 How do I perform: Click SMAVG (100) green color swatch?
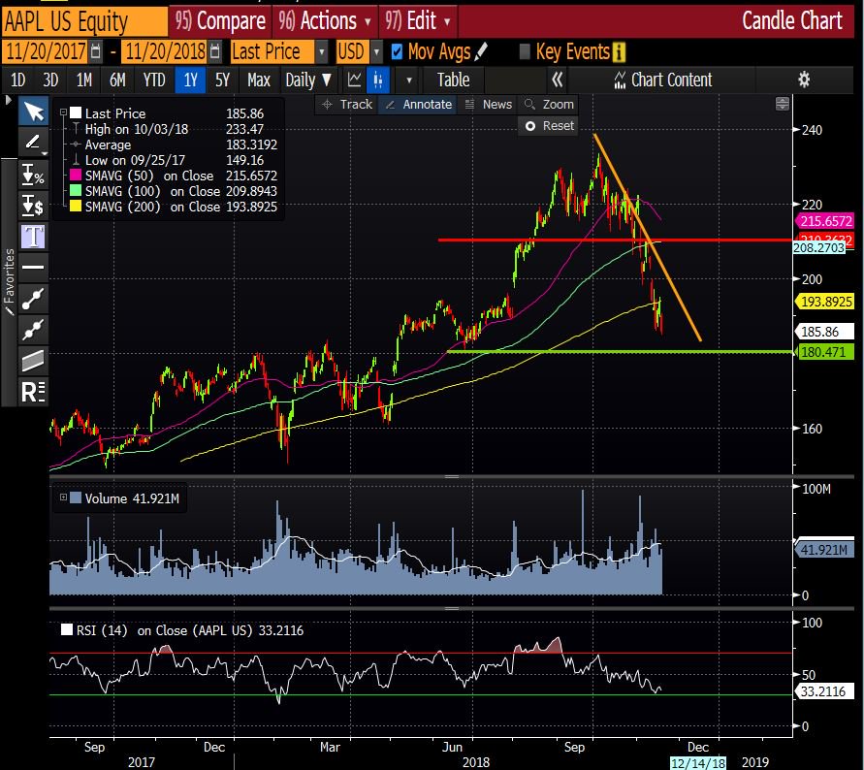(x=75, y=191)
